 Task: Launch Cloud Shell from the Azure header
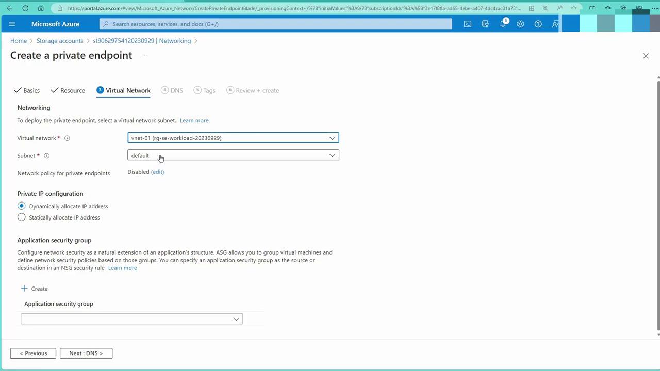point(468,24)
